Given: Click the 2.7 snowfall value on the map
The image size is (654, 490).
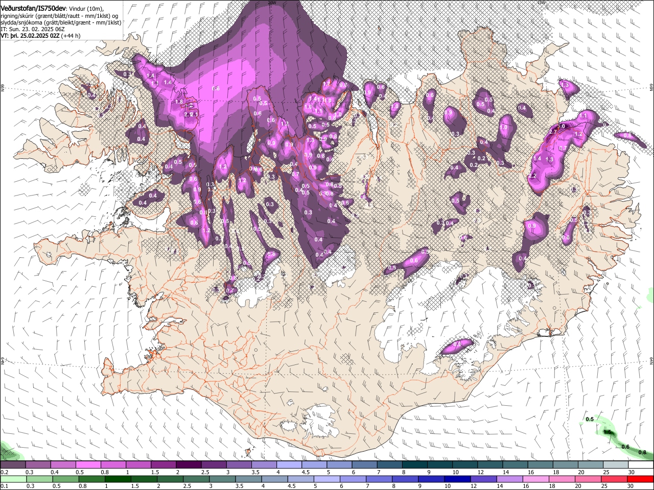Looking at the screenshot, I should tap(553, 132).
